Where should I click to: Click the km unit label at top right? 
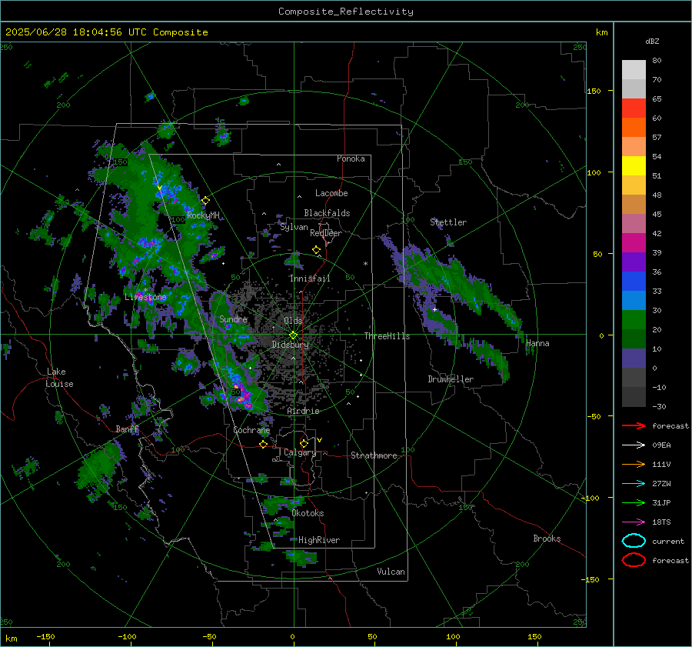click(x=601, y=32)
